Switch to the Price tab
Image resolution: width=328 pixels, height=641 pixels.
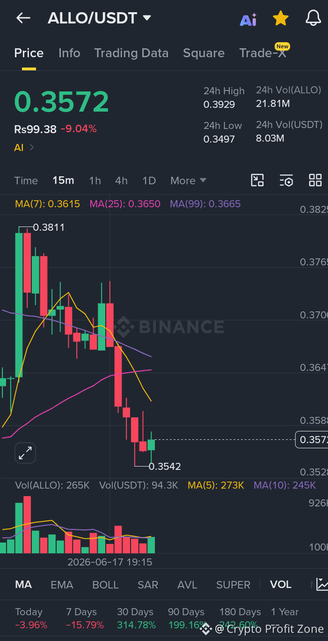click(29, 53)
